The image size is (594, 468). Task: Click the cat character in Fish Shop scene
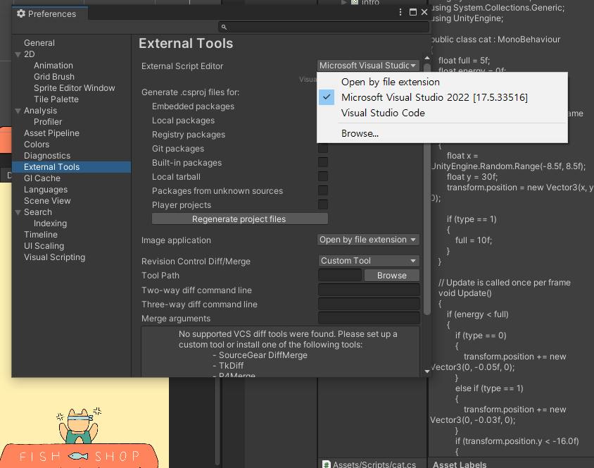pos(79,426)
